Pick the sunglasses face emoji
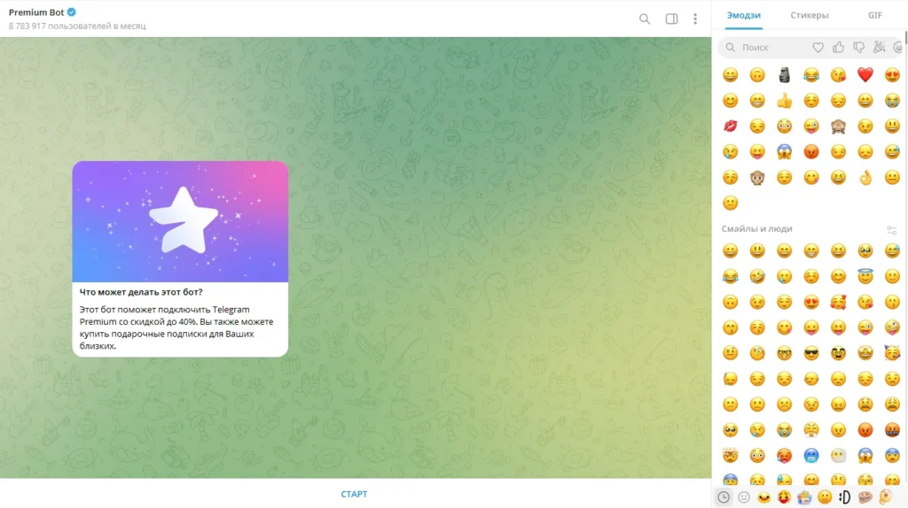Screen dimensions: 908x508 click(x=811, y=353)
